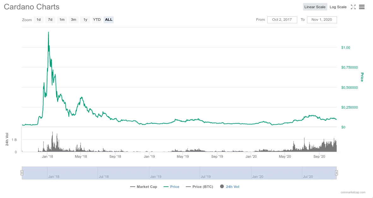Click the Cardano Charts heading
The width and height of the screenshot is (373, 198).
(32, 7)
